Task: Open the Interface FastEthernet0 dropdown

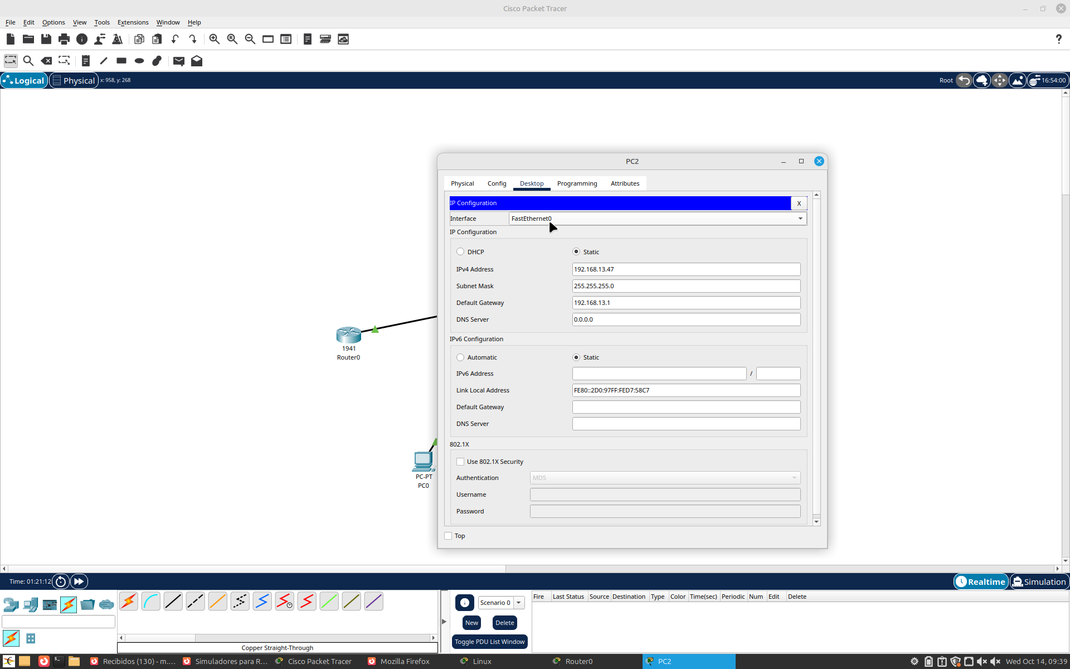Action: click(x=658, y=219)
